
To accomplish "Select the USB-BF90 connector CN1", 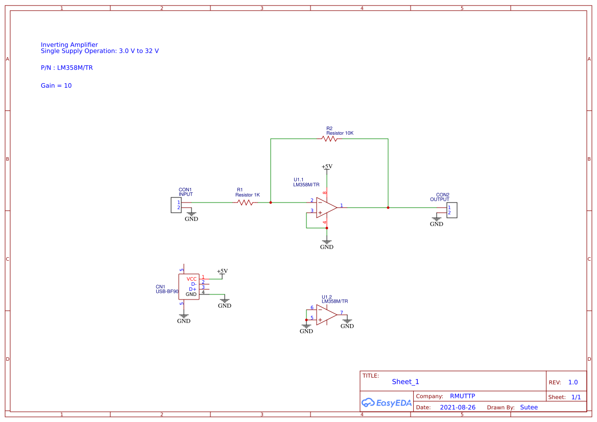I will pos(188,287).
